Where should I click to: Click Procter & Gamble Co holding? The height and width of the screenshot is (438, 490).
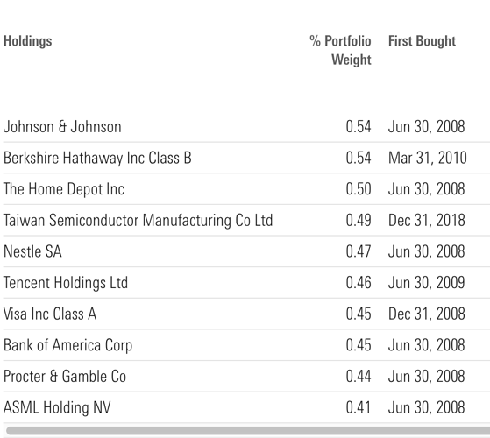pyautogui.click(x=65, y=377)
